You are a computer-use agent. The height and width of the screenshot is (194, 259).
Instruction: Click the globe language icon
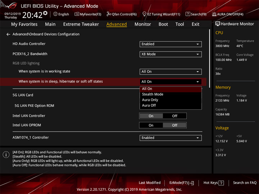tap(55, 14)
